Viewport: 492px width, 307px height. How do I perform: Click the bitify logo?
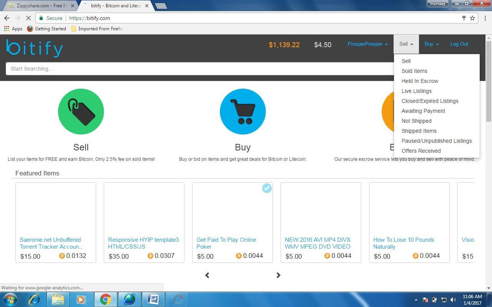tap(35, 48)
